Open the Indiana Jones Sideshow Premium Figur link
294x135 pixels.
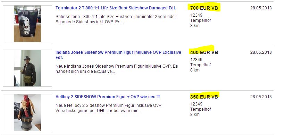[x=118, y=55]
